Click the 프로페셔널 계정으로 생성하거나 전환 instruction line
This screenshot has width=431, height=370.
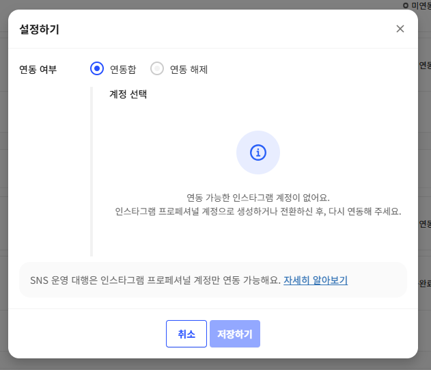(x=258, y=211)
